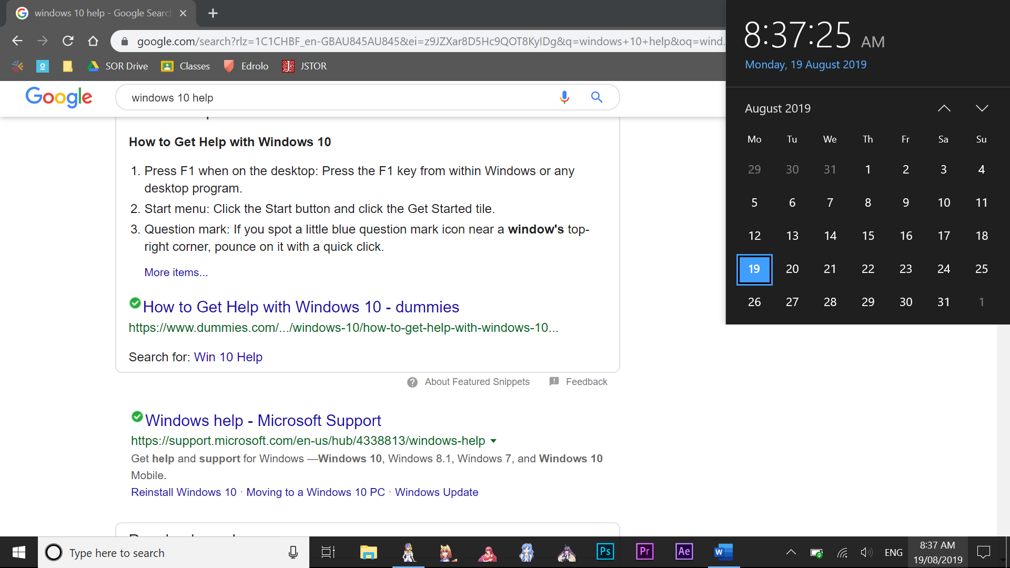Open the Windows Update sitelink
Viewport: 1010px width, 568px height.
(437, 492)
